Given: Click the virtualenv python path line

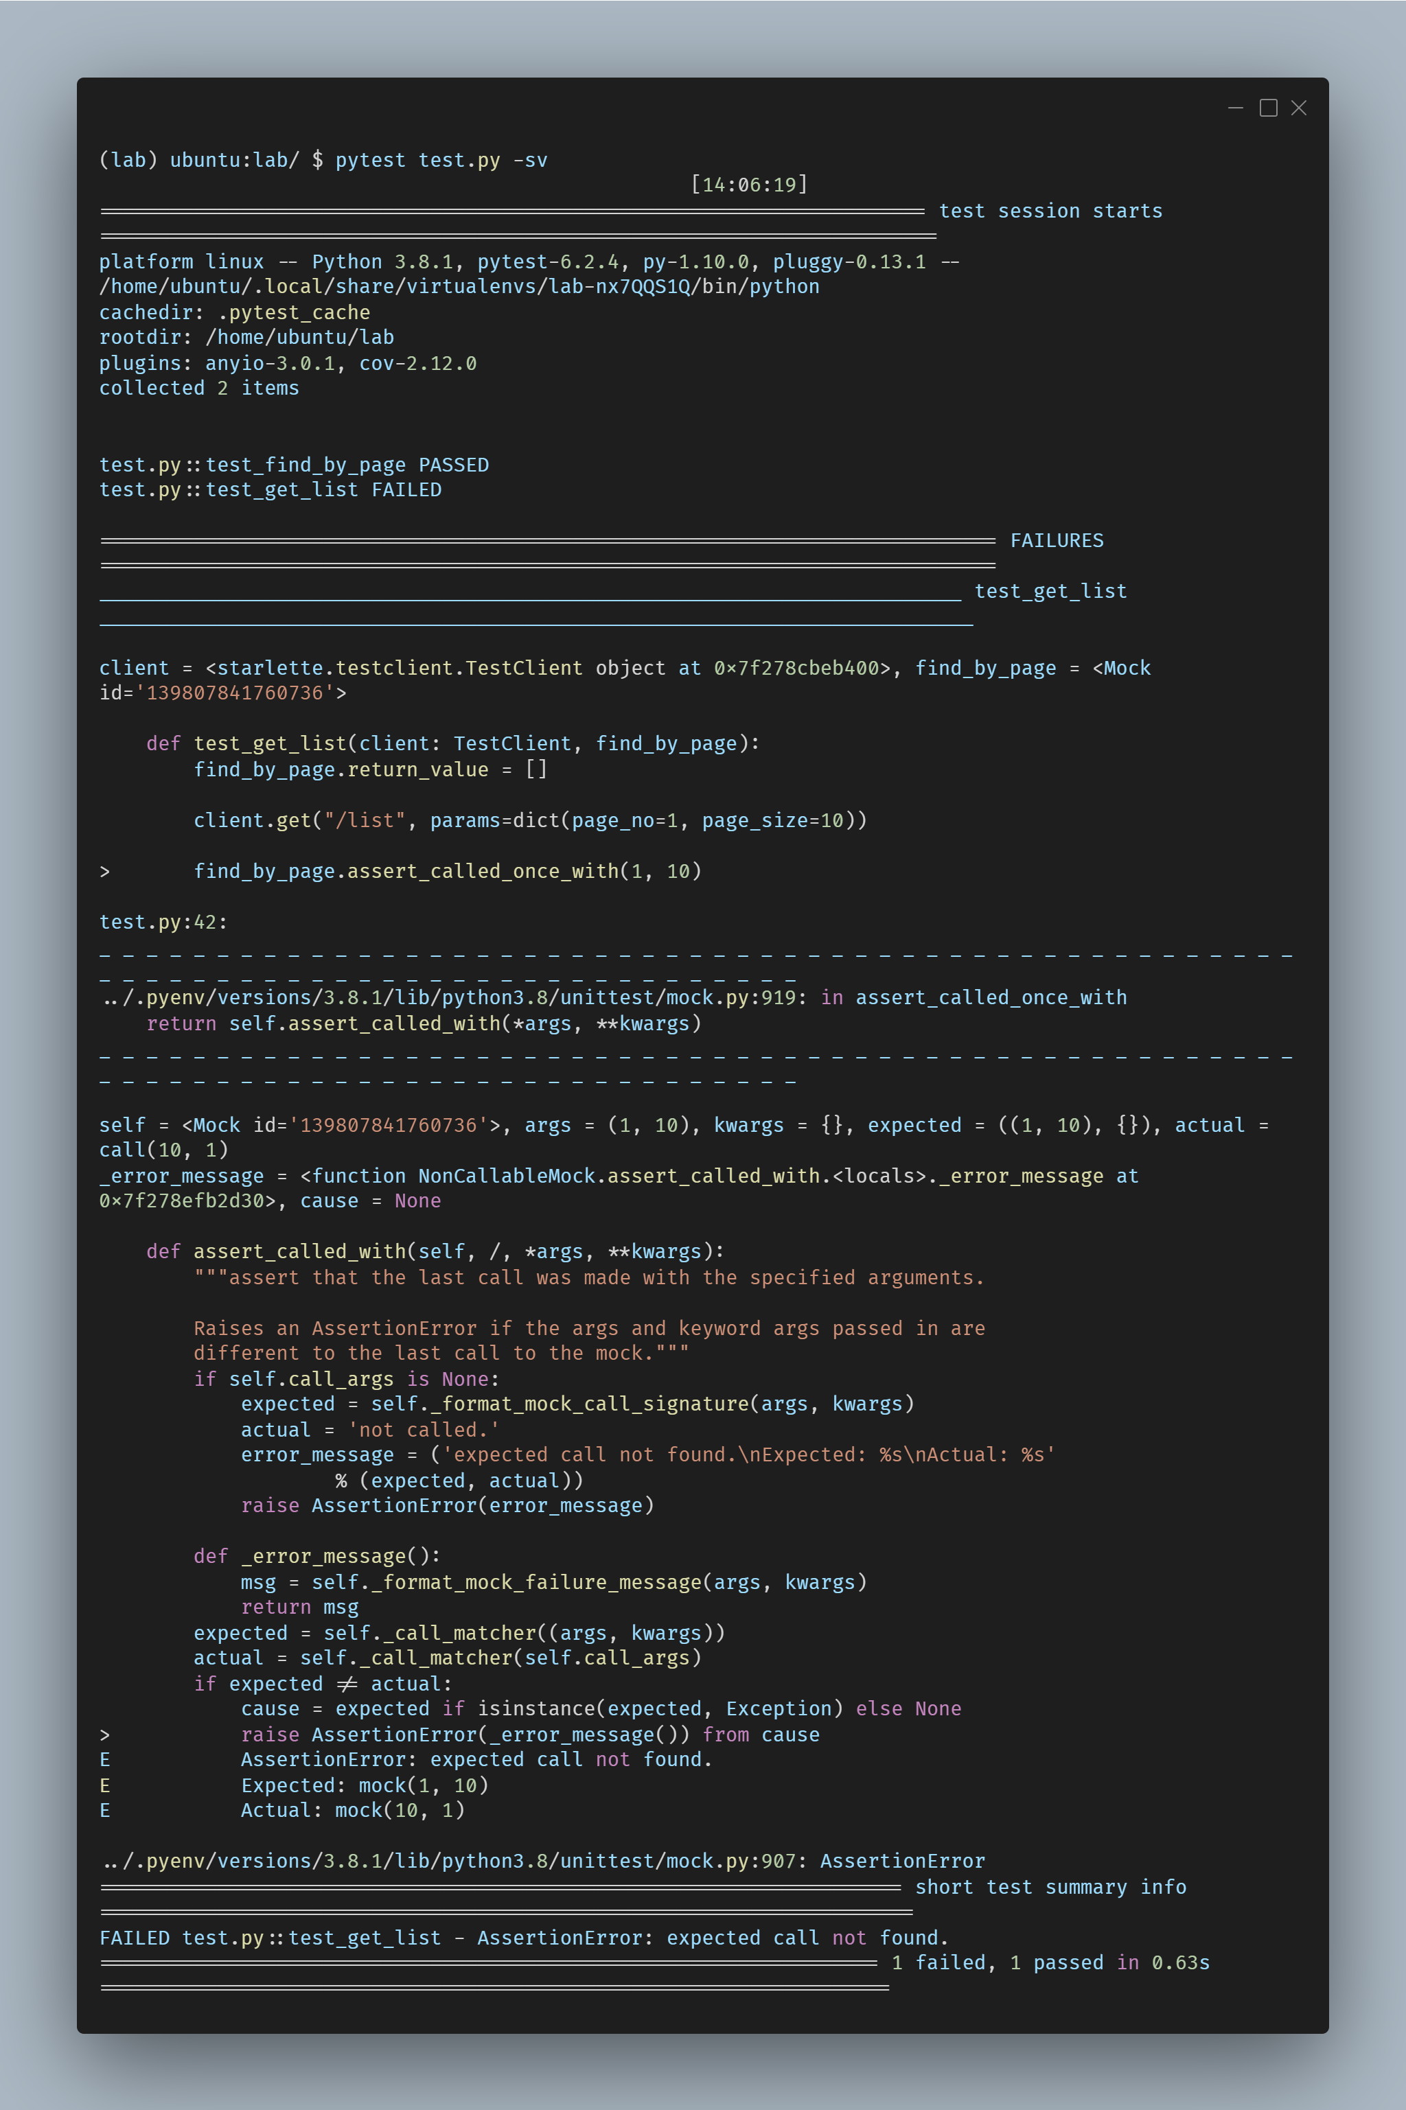Looking at the screenshot, I should coord(458,287).
